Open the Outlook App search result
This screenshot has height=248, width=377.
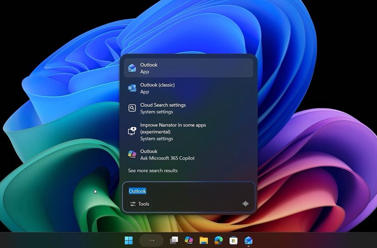pyautogui.click(x=188, y=68)
